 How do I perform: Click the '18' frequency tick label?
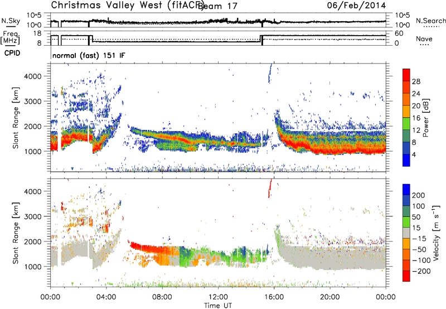click(37, 33)
